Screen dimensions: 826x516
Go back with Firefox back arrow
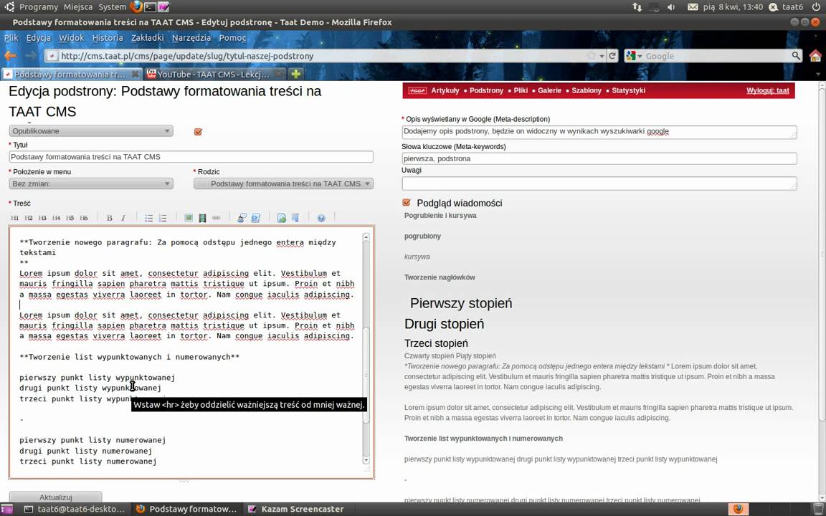(10, 55)
